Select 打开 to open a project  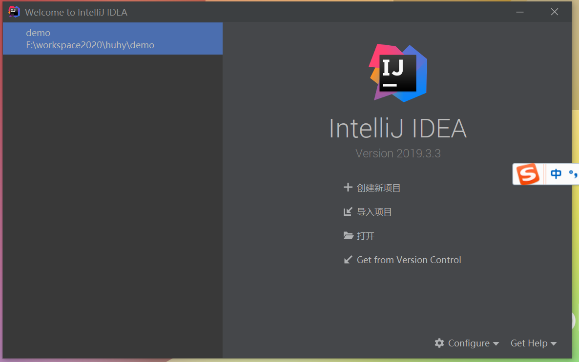point(366,236)
